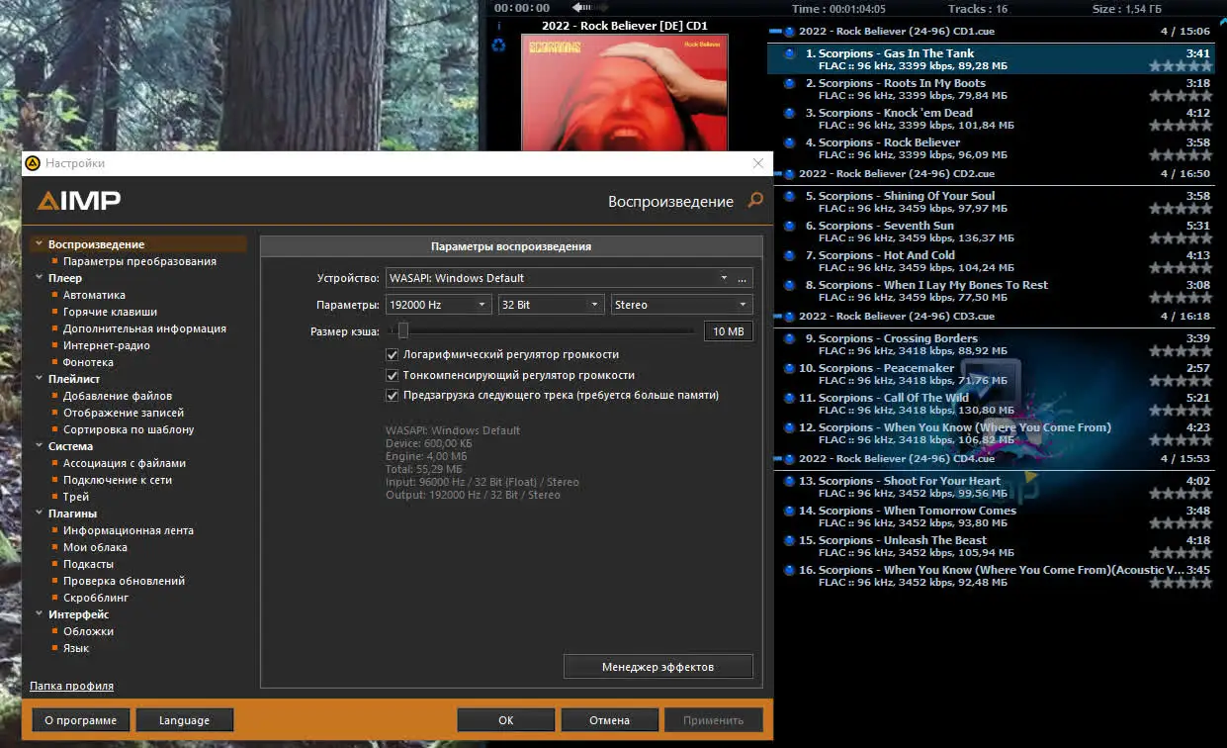Open Горячие клавиши settings page
1227x748 pixels.
(x=110, y=312)
